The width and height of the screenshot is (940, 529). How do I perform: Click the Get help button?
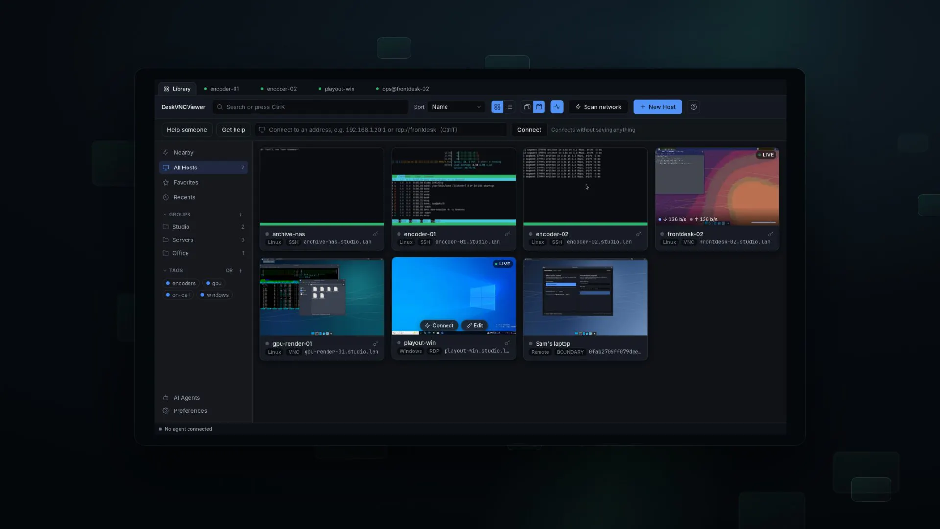point(233,130)
